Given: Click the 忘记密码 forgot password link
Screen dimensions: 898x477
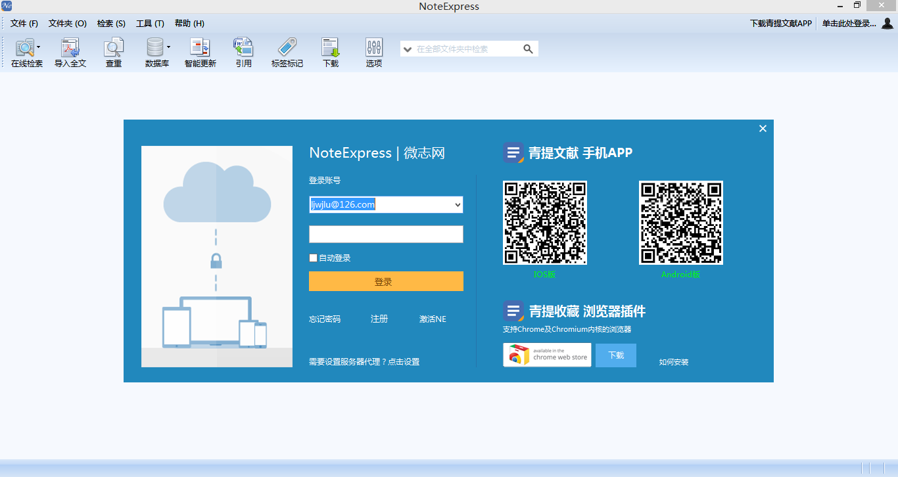Looking at the screenshot, I should [325, 319].
